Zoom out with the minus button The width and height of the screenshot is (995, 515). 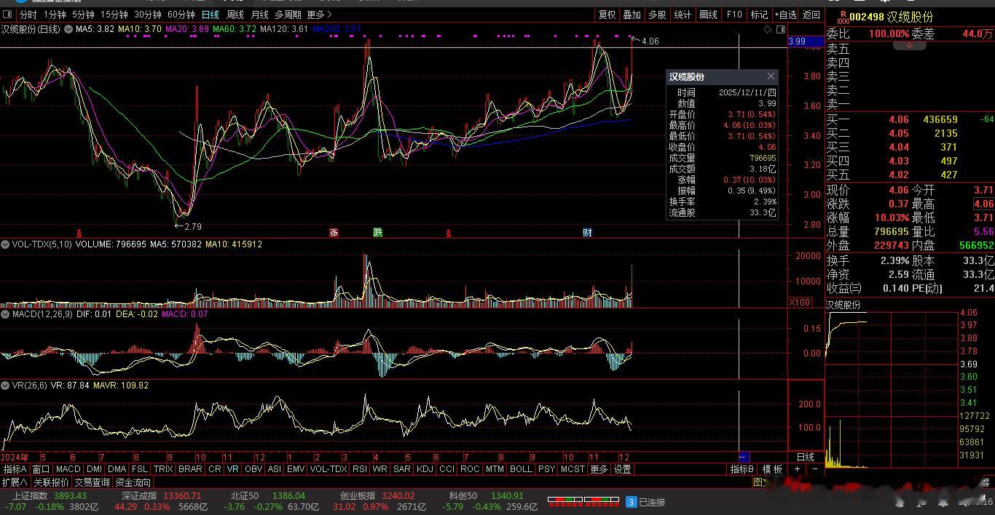pyautogui.click(x=814, y=469)
